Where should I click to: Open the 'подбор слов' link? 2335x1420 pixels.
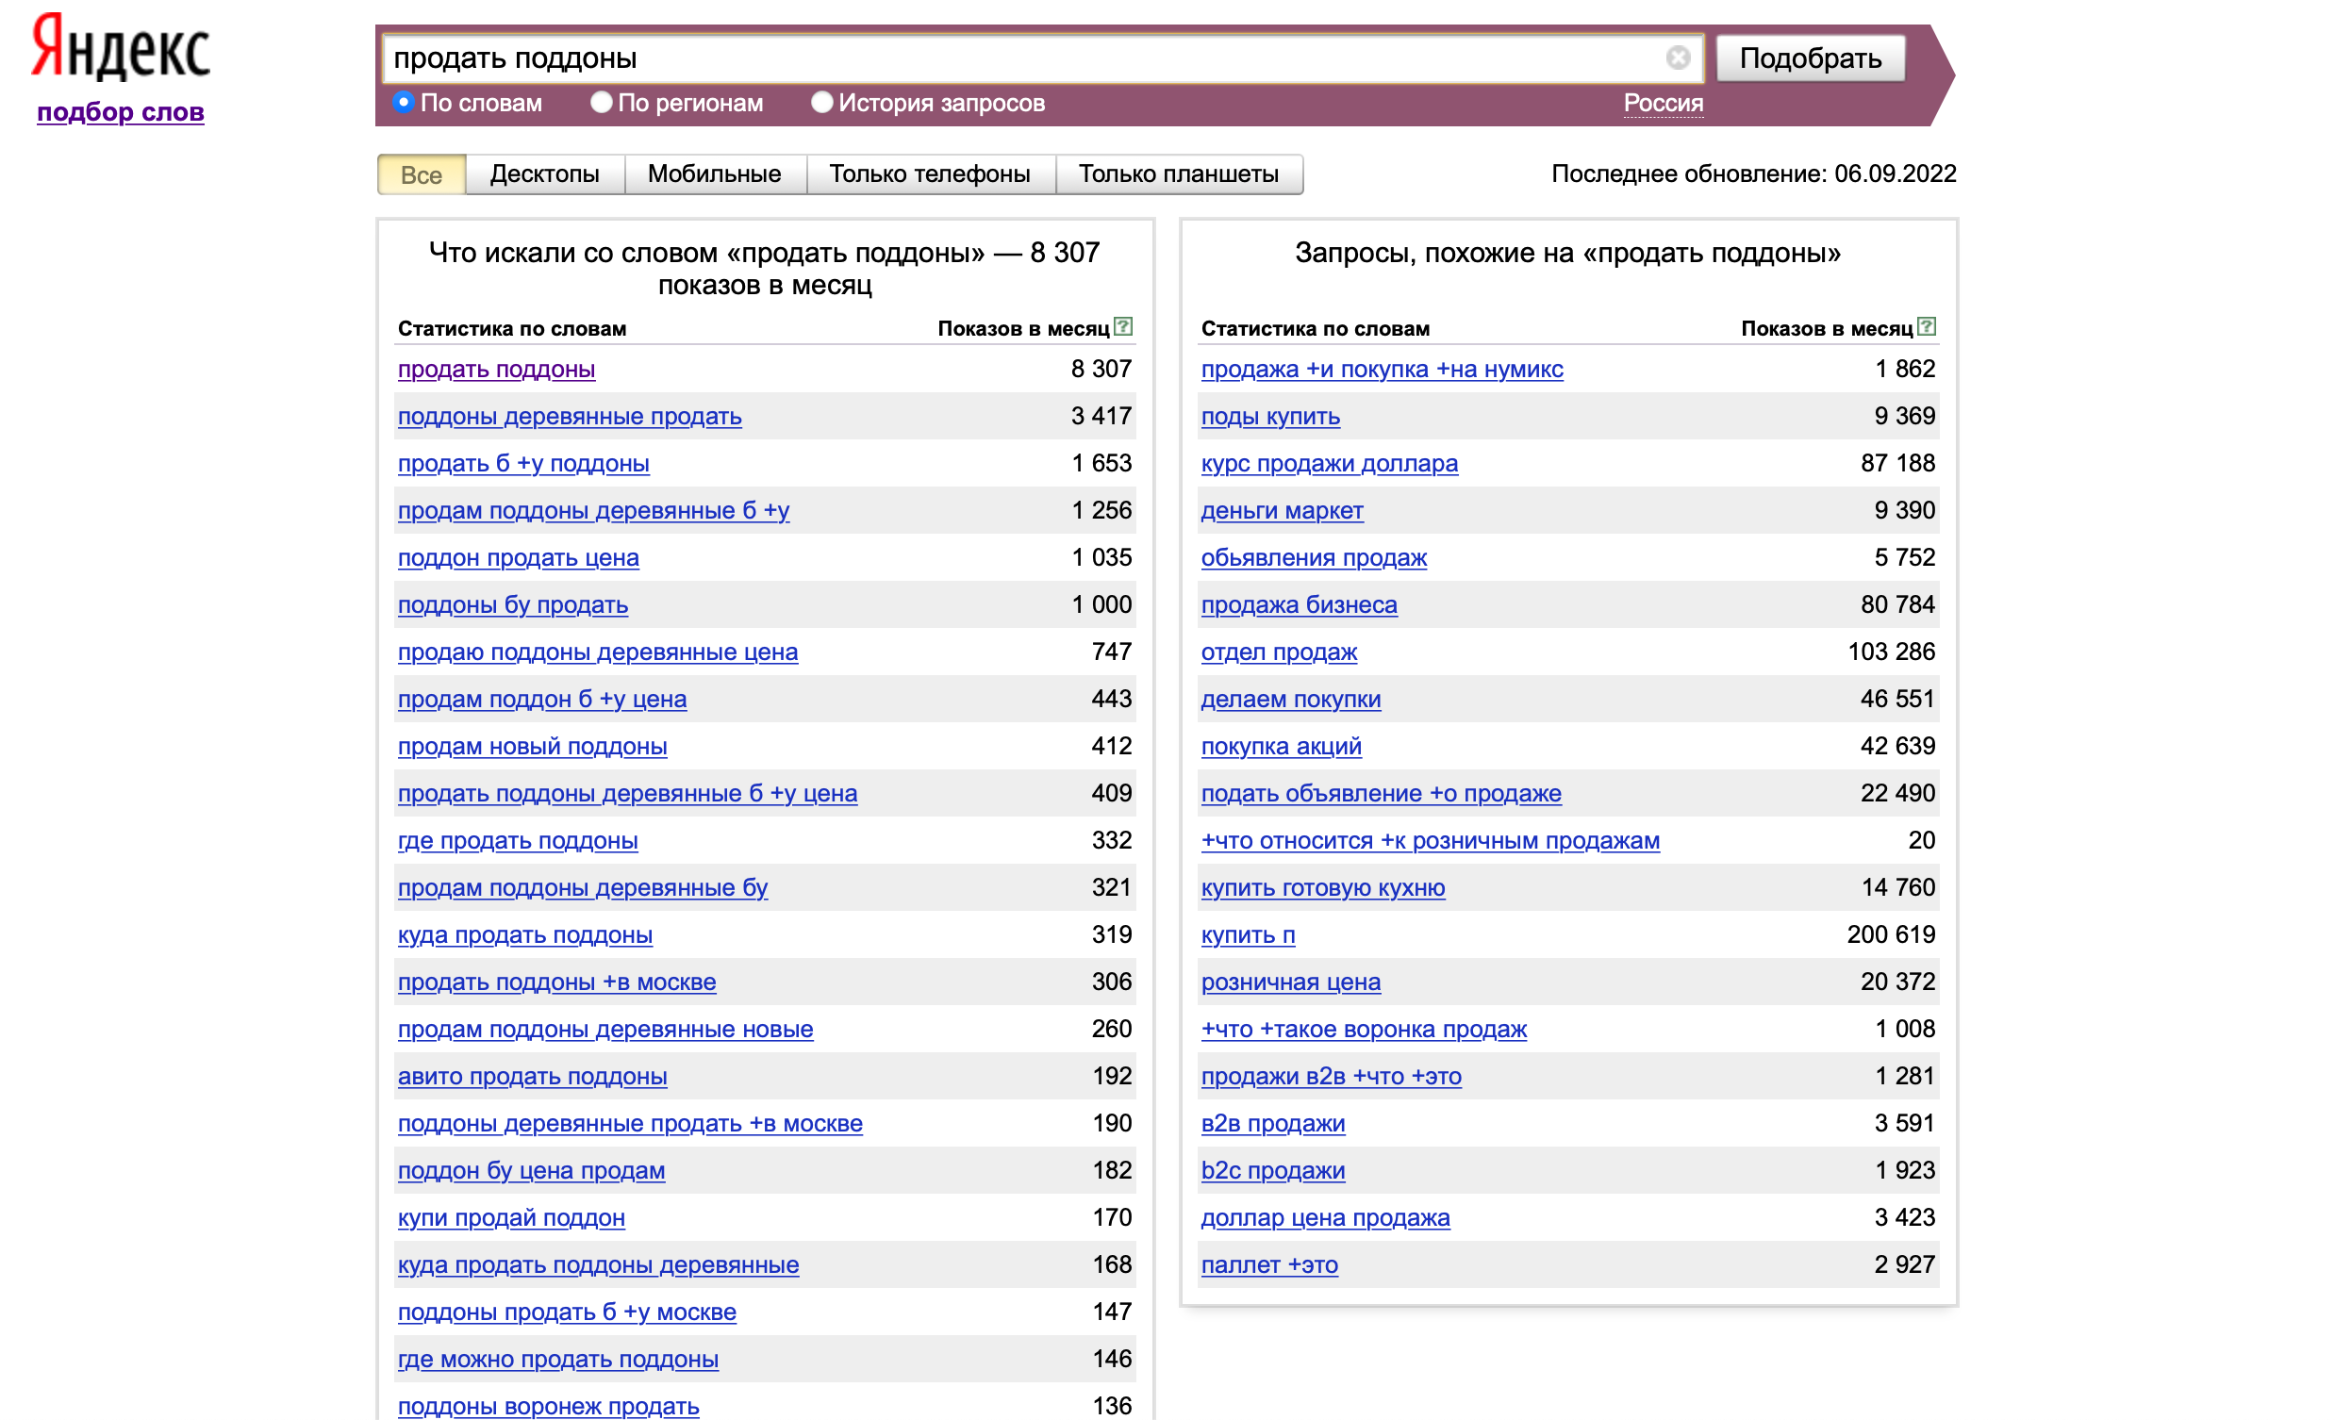121,112
